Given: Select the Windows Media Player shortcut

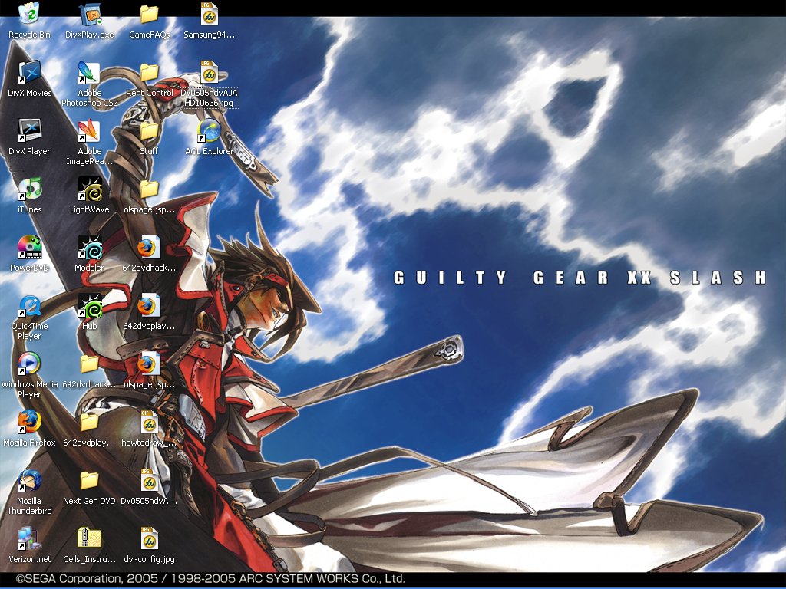Looking at the screenshot, I should (x=30, y=364).
